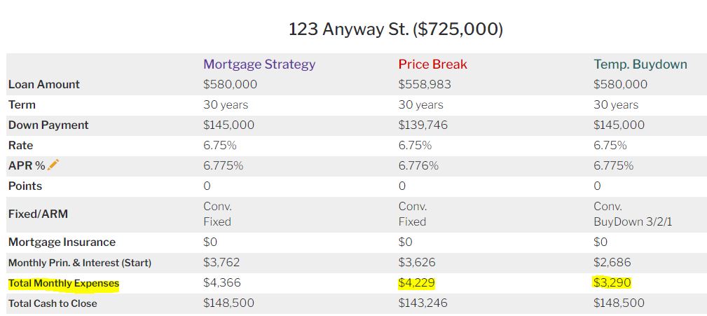The height and width of the screenshot is (316, 707).
Task: Select the 6.776% APR value
Action: click(x=418, y=166)
